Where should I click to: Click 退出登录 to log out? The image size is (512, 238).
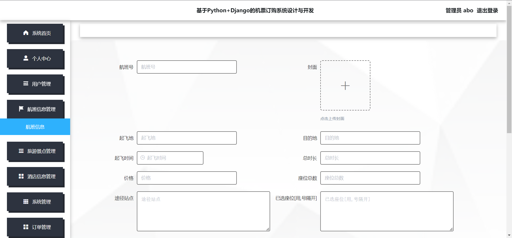487,10
